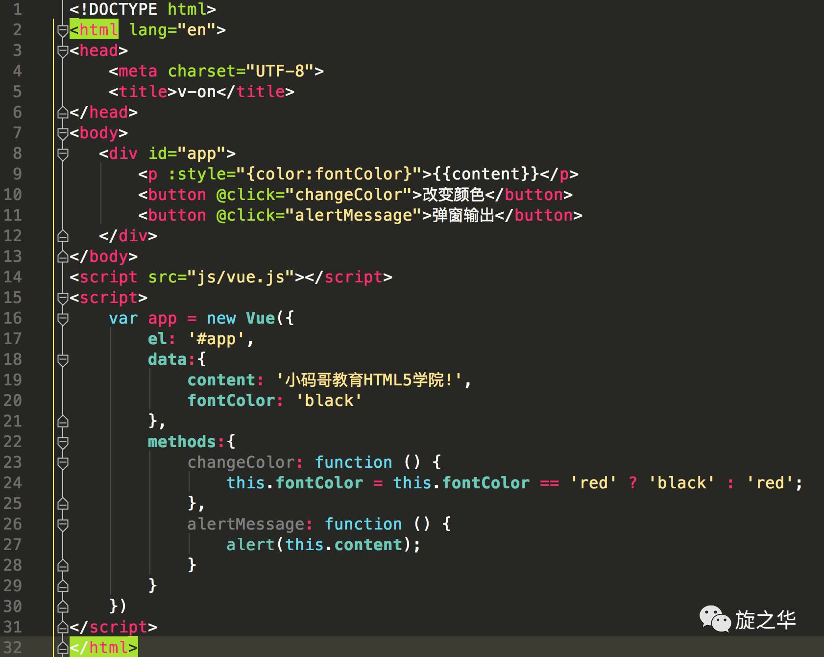Click the == operator on line 24
Viewport: 824px width, 657px height.
click(x=549, y=483)
